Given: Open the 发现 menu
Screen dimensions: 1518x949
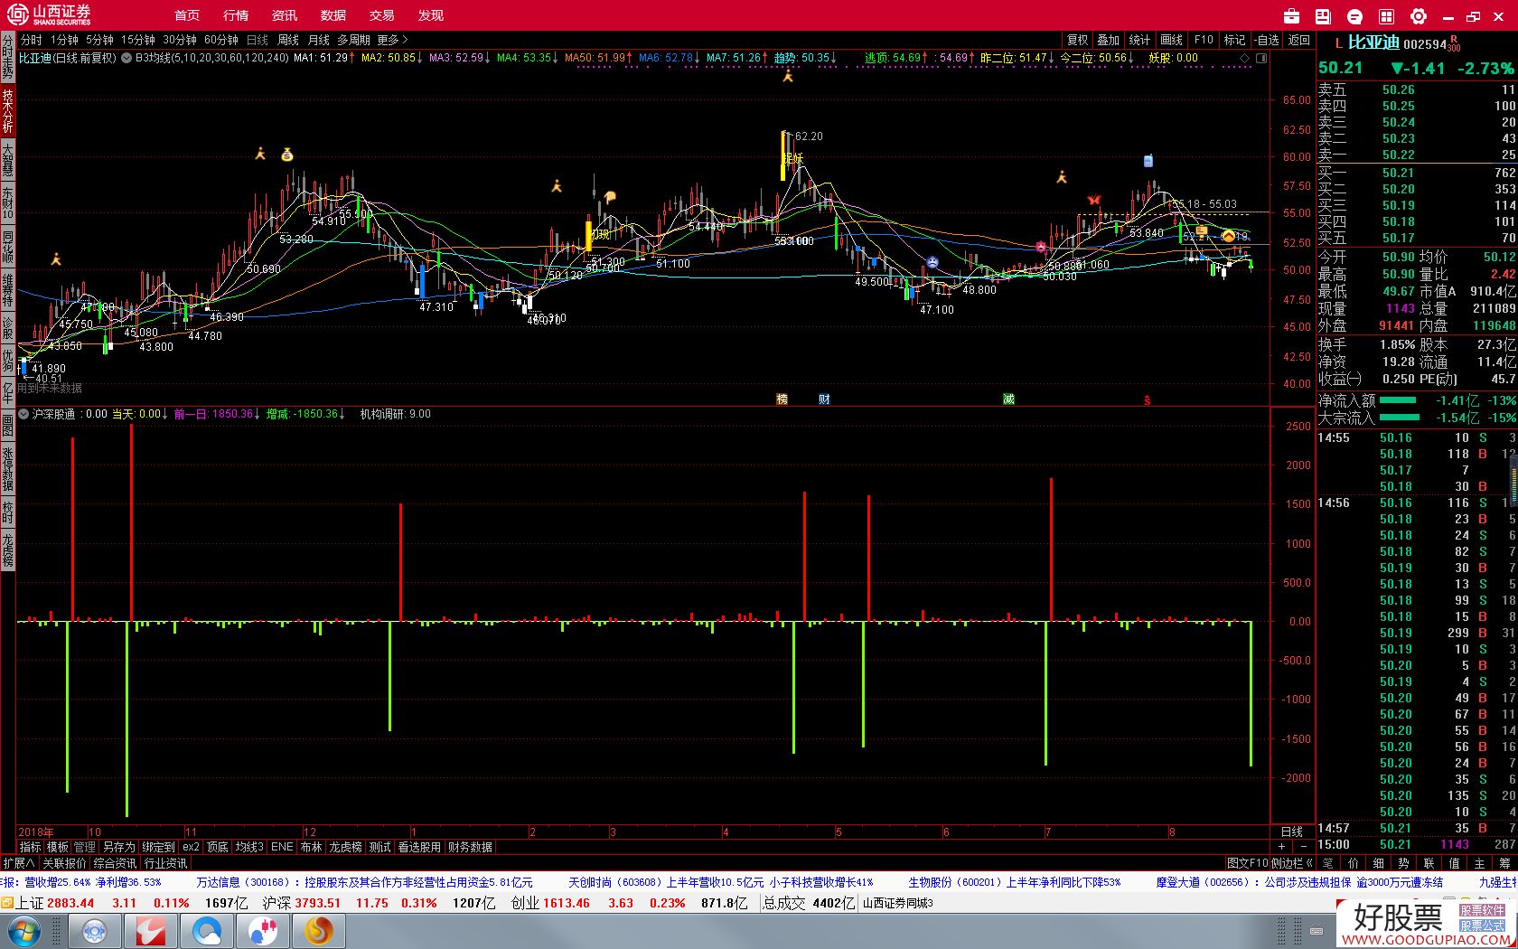Looking at the screenshot, I should 431,15.
